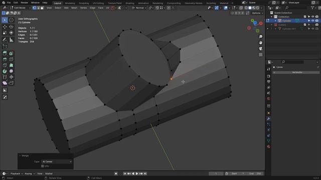Image resolution: width=321 pixels, height=180 pixels.
Task: Toggle the UVs checkbox in Merge panel
Action: tap(43, 166)
